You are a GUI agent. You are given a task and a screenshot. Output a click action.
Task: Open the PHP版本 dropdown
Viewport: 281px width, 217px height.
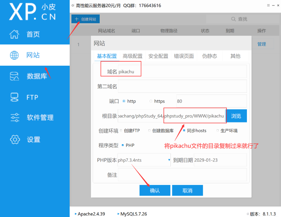(x=144, y=160)
